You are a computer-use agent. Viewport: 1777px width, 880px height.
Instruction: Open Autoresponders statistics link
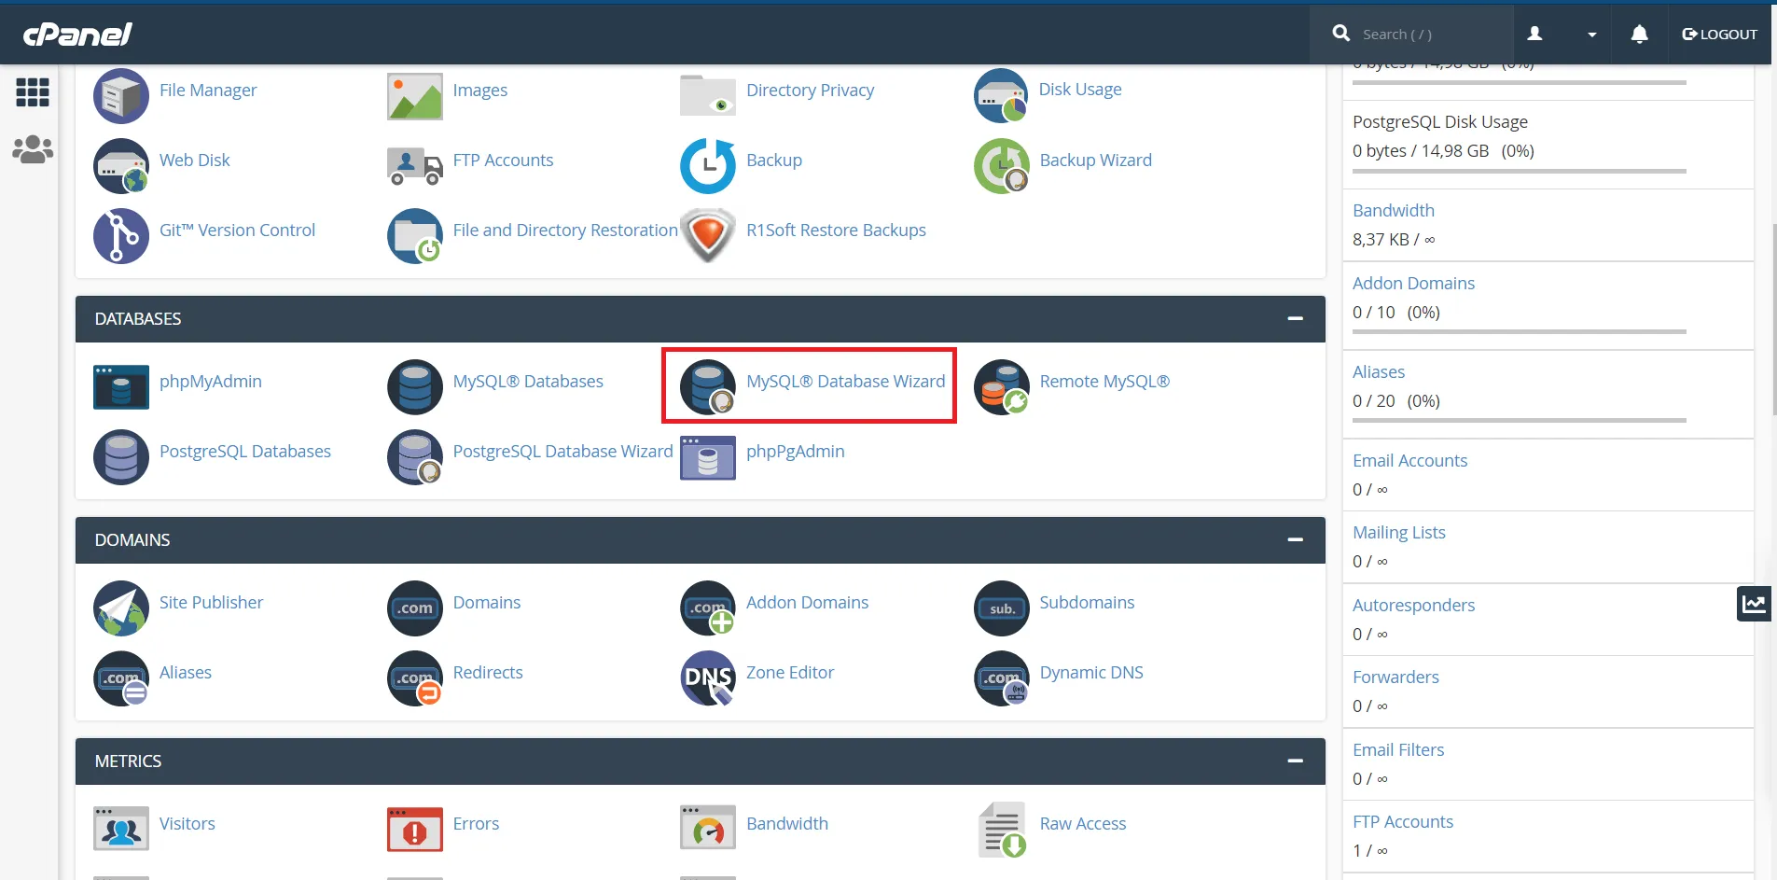pyautogui.click(x=1413, y=606)
